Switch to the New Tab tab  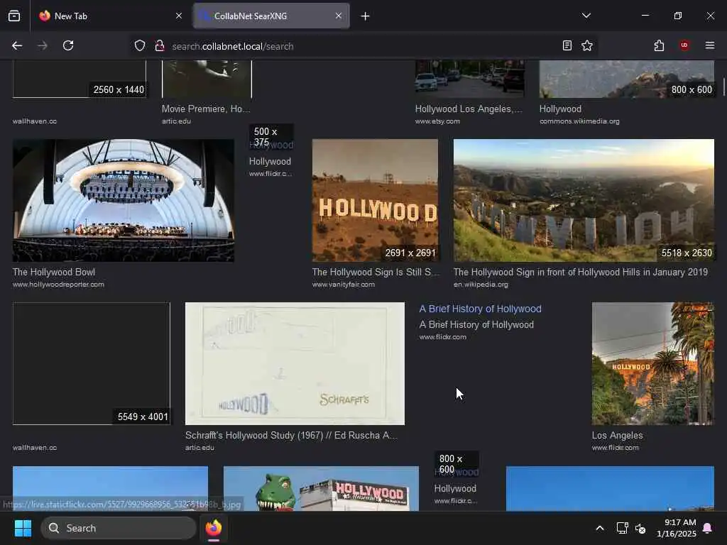(109, 16)
